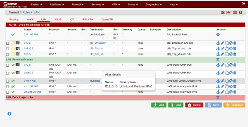Open the firewall log table icon
248x127 pixels.
[x=235, y=12]
